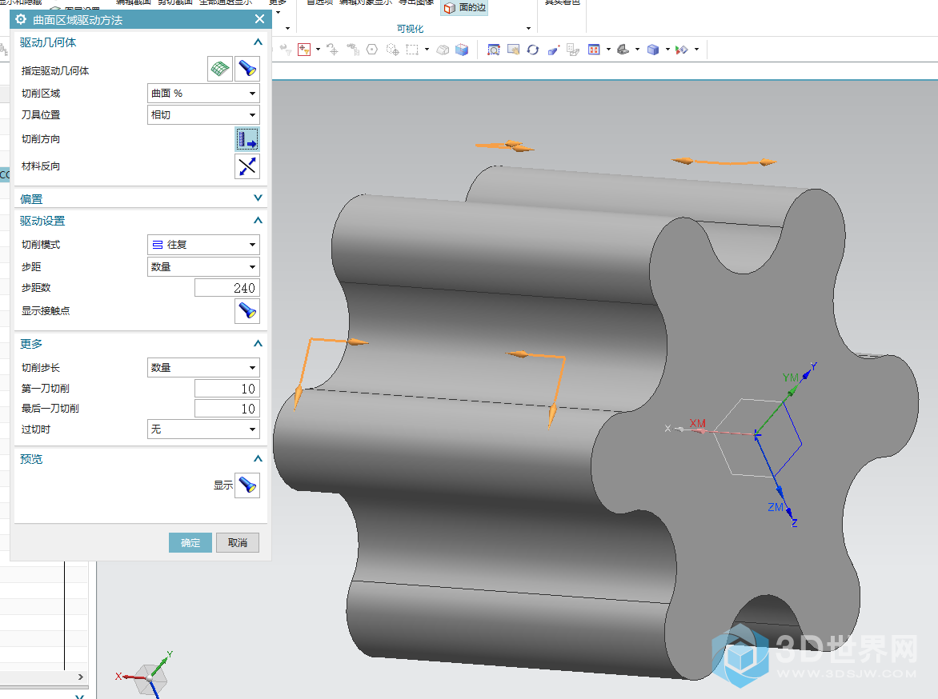Image resolution: width=938 pixels, height=699 pixels.
Task: Collapse the drive settings (驱动设置) section
Action: coord(258,220)
